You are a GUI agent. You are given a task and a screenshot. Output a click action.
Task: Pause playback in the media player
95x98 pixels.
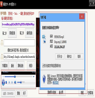tap(3, 82)
